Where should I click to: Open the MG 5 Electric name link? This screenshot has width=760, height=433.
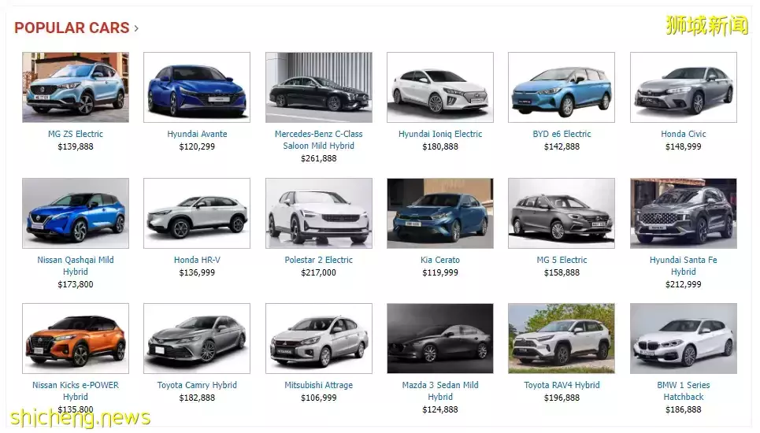[562, 260]
